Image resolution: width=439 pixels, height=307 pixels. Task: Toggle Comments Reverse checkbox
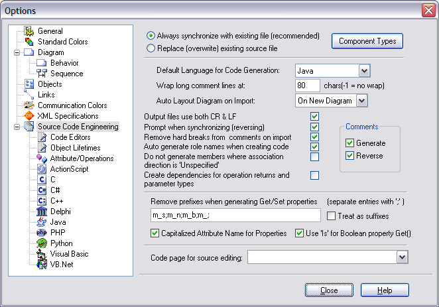[x=349, y=156]
